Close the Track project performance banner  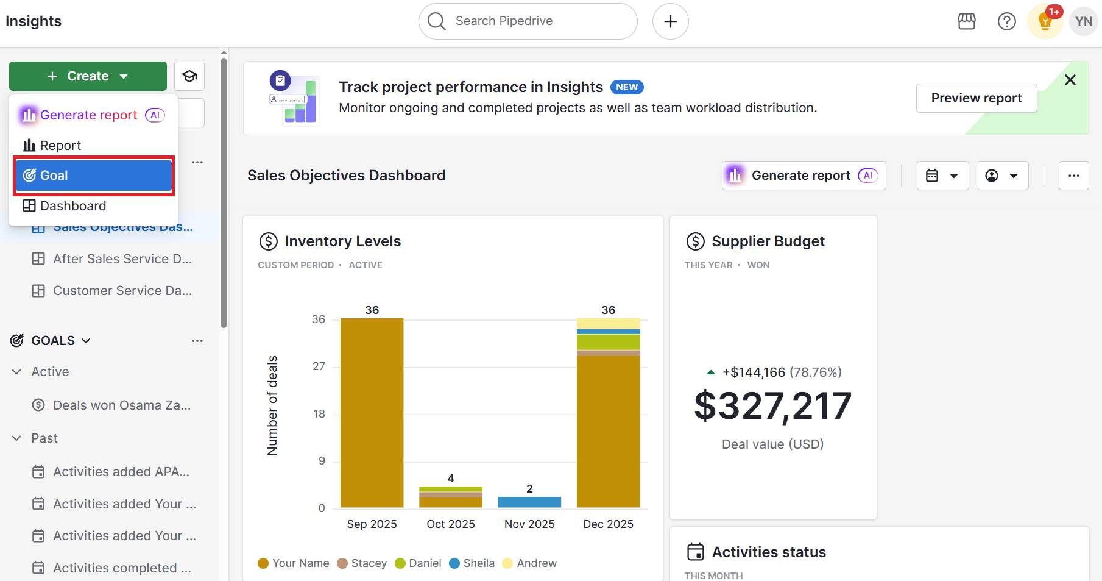1070,80
